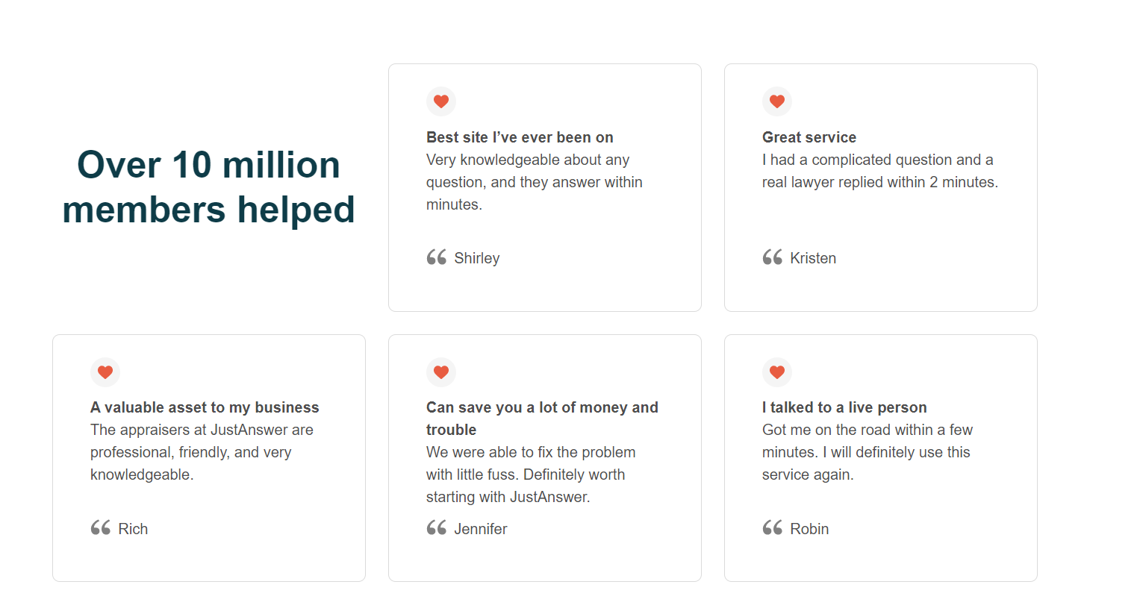This screenshot has width=1140, height=614.
Task: Select the "Best site I've ever been on" title
Action: pos(520,137)
